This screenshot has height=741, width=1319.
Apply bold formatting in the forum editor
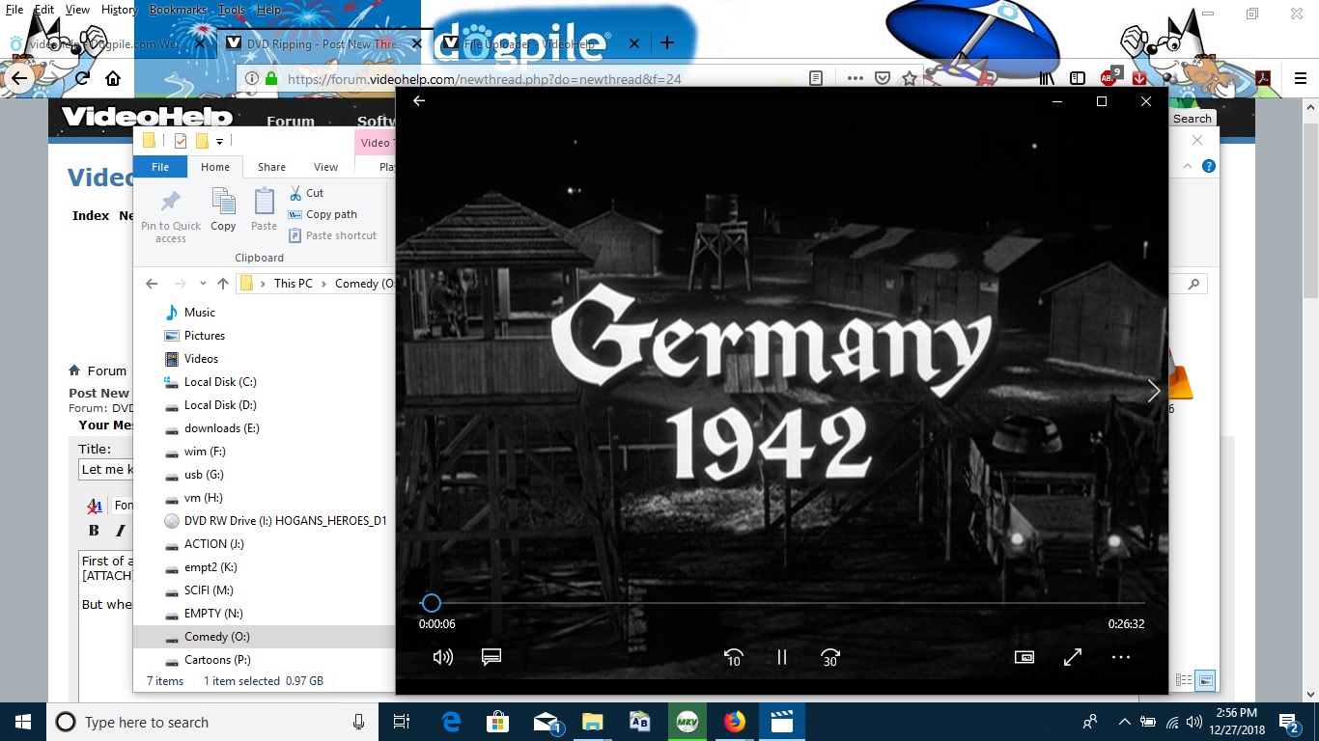(94, 531)
